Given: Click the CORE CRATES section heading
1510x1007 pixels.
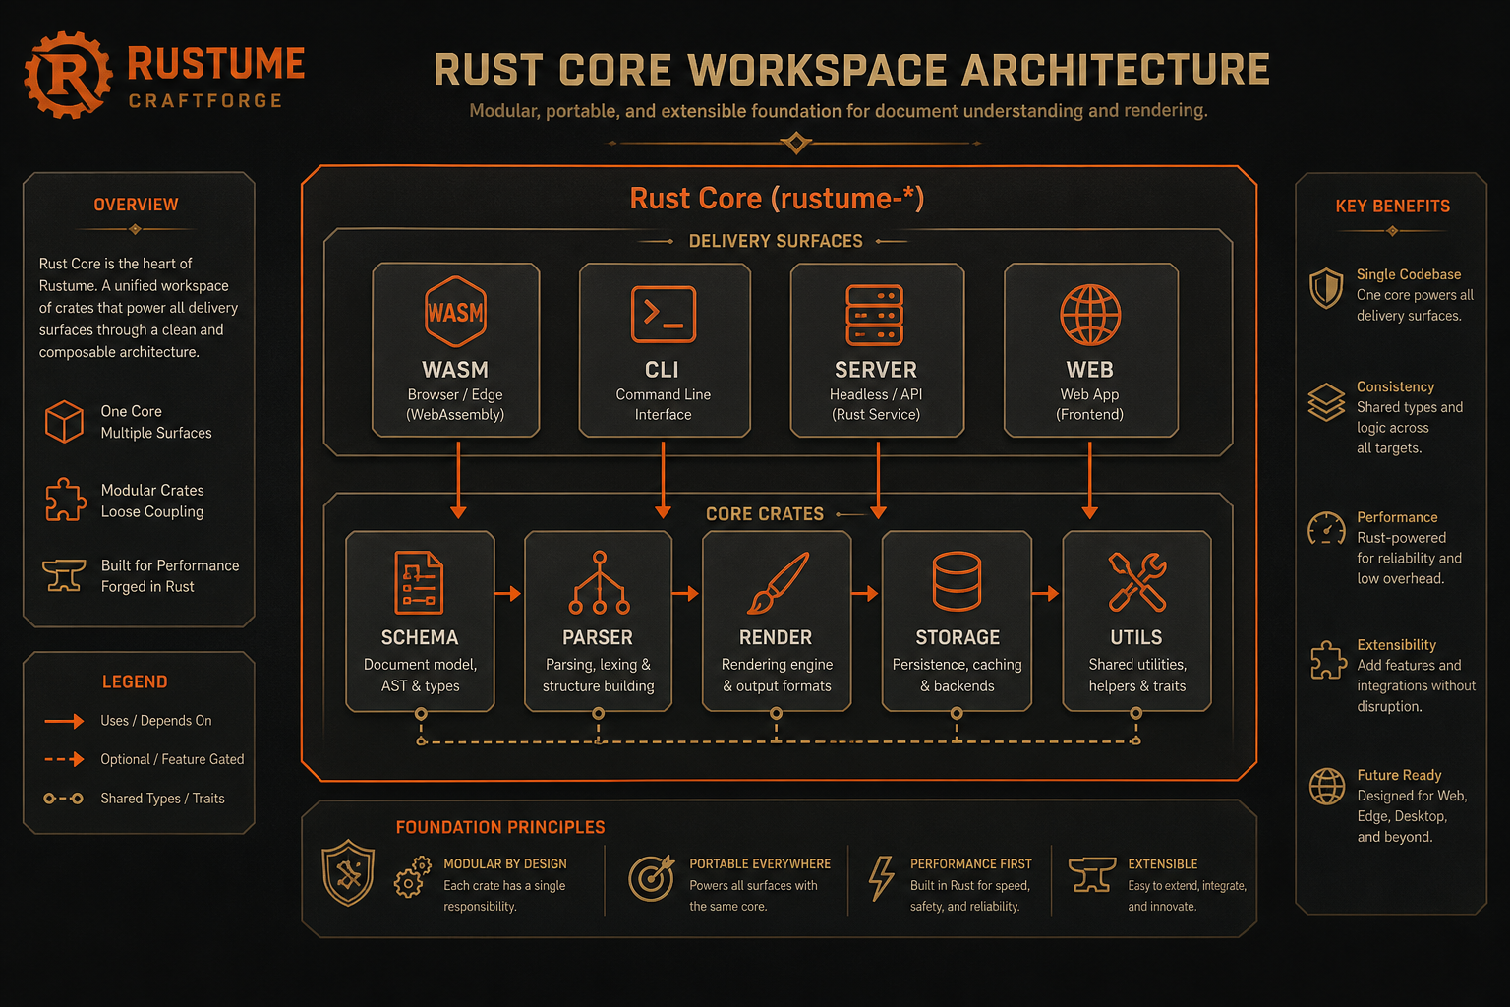Looking at the screenshot, I should tap(765, 514).
